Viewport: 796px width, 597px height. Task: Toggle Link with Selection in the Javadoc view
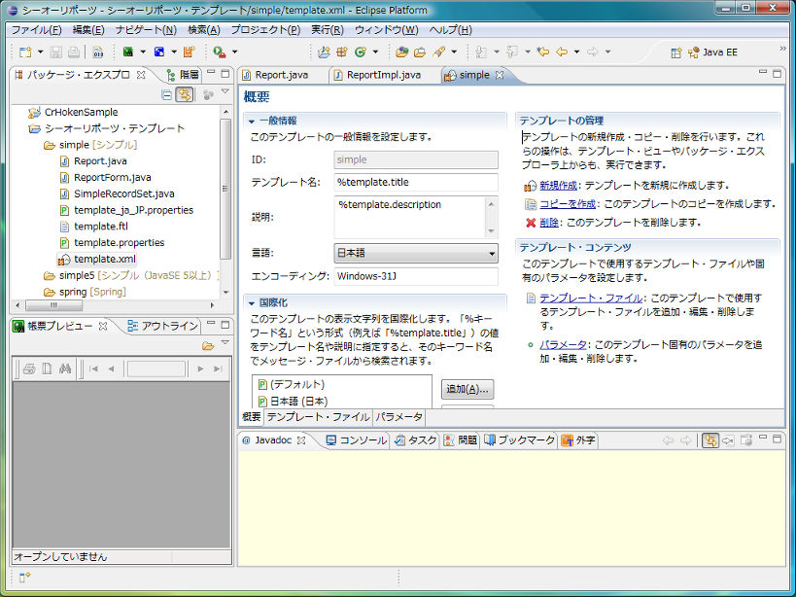(709, 440)
